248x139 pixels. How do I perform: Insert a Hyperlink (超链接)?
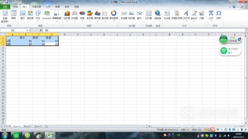pos(158,15)
